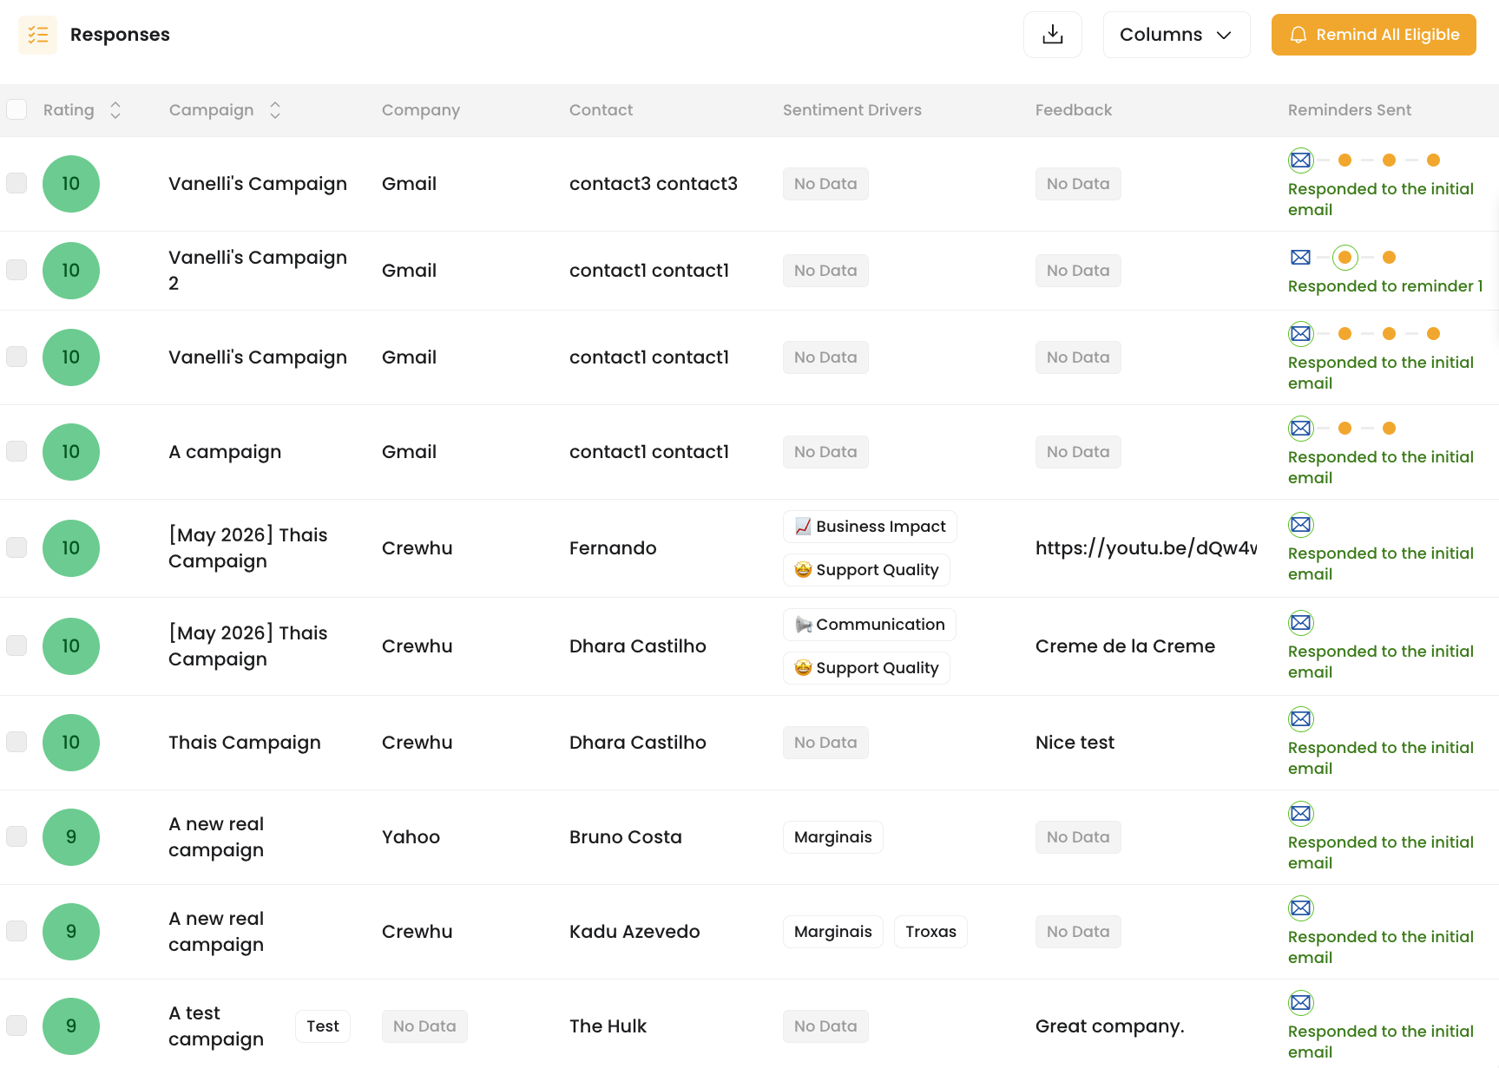Tick the A campaign row checkbox
Screen dimensions: 1499x1068
[x=16, y=451]
